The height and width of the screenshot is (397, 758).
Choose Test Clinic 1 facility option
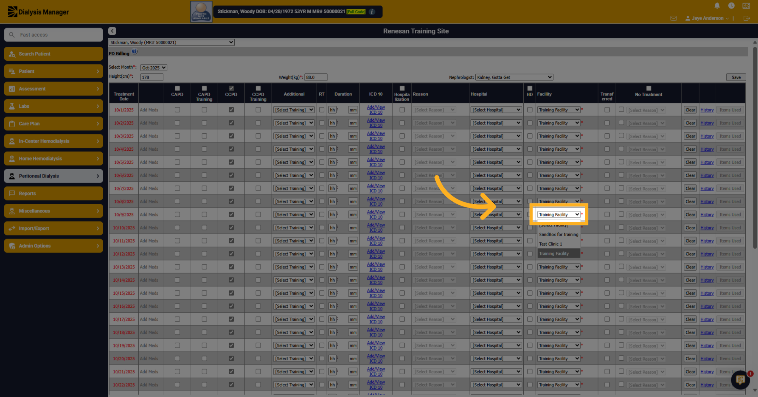(558, 244)
